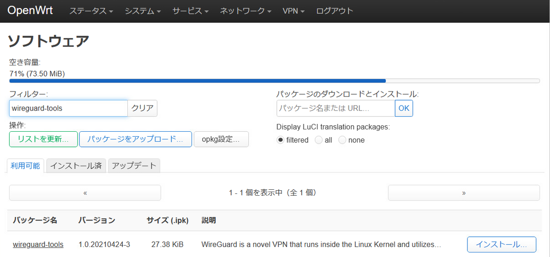Click the 71% (73.50 MiB) text
This screenshot has height=257, width=550.
point(37,73)
